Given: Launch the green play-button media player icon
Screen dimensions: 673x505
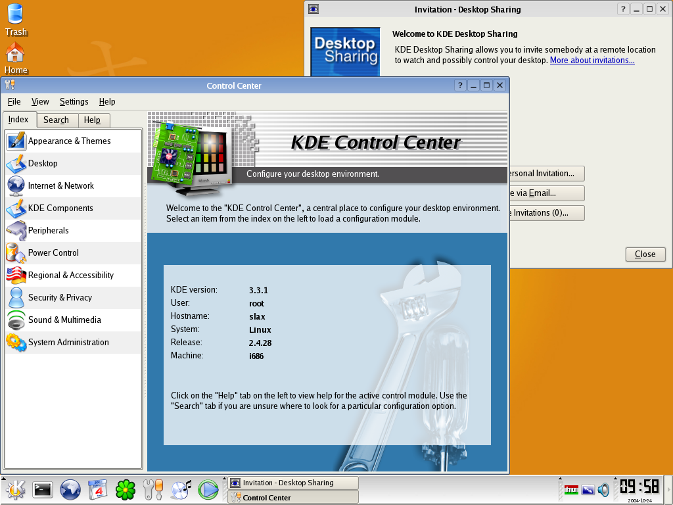Looking at the screenshot, I should (208, 489).
